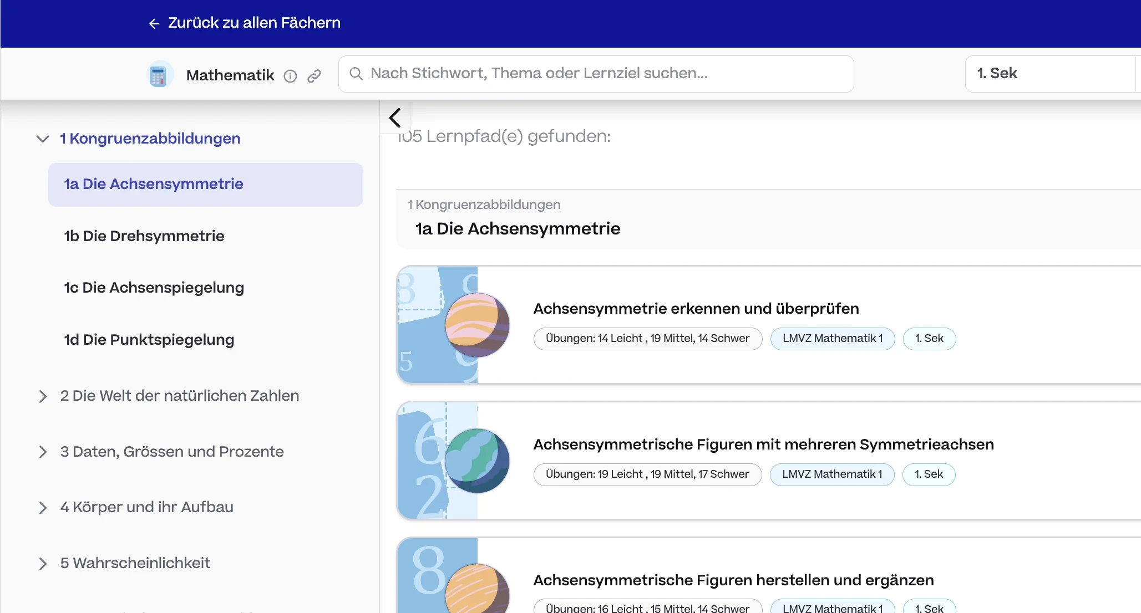Expand 4 Körper und ihr Aufbau

[43, 508]
